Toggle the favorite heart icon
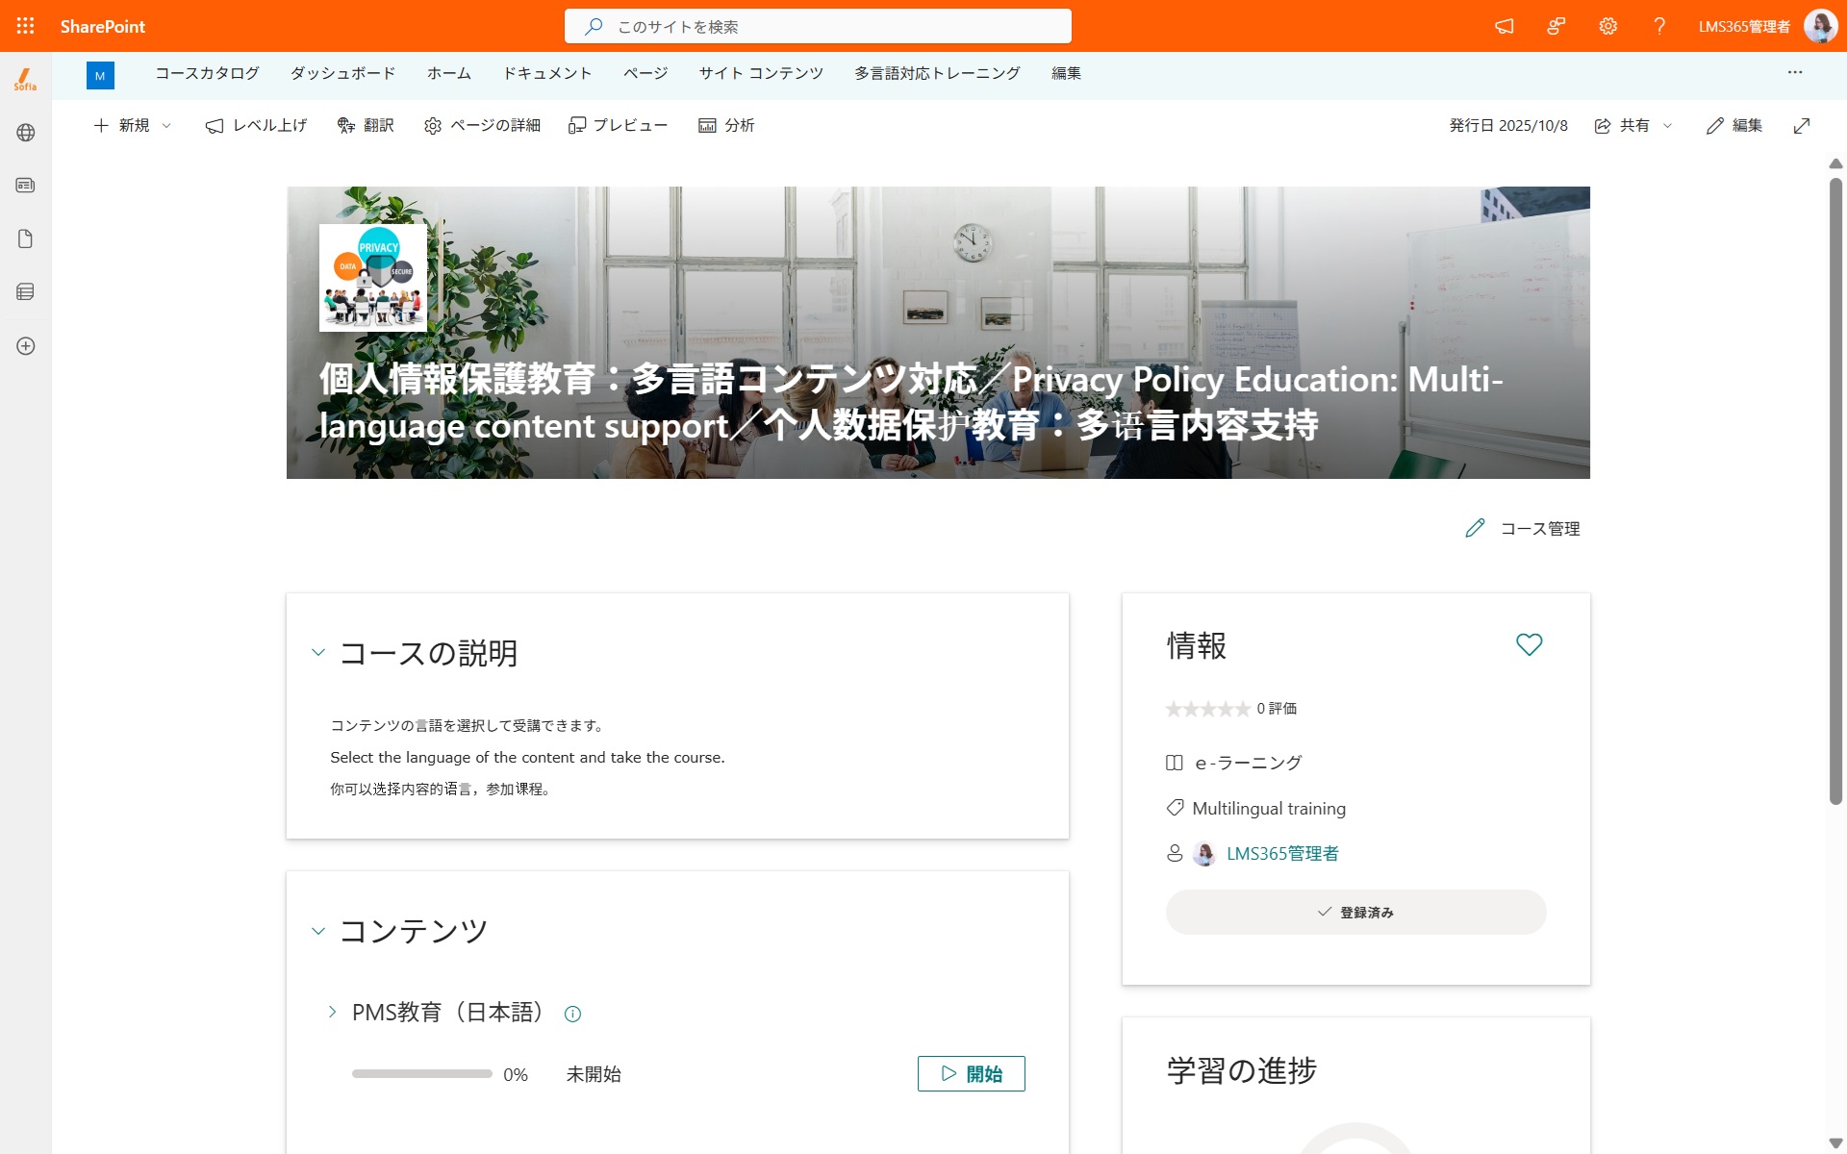Screen dimensions: 1847x1154 point(1529,644)
